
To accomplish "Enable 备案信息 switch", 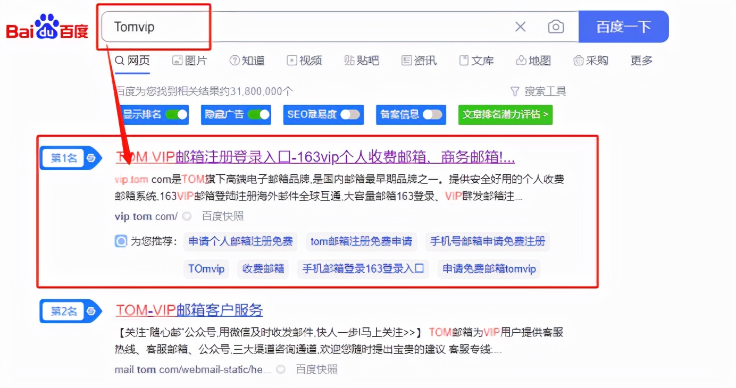I will 432,114.
